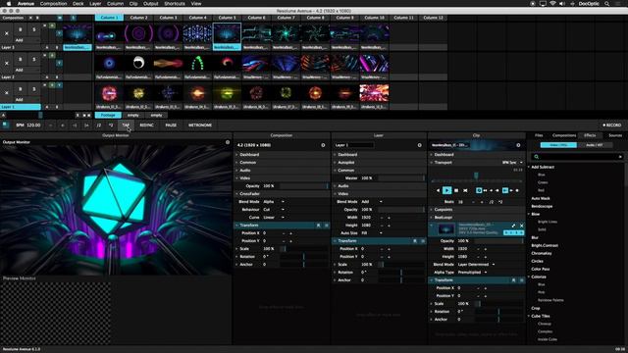Open the Clip panel settings gear
Screen dimensions: 628x353
518,145
